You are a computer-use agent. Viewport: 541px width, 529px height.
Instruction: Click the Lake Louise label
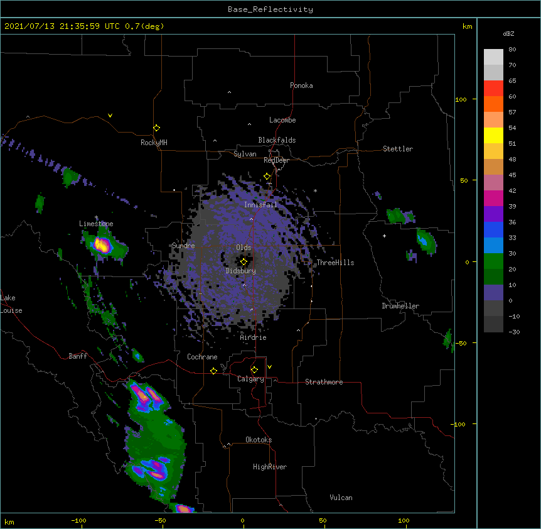[x=11, y=304]
